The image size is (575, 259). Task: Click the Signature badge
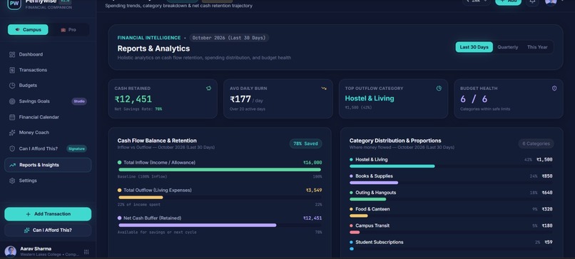76,148
